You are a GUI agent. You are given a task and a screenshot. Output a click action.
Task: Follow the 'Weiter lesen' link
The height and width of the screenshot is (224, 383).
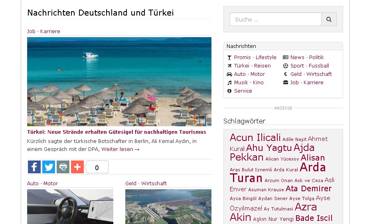click(x=120, y=149)
